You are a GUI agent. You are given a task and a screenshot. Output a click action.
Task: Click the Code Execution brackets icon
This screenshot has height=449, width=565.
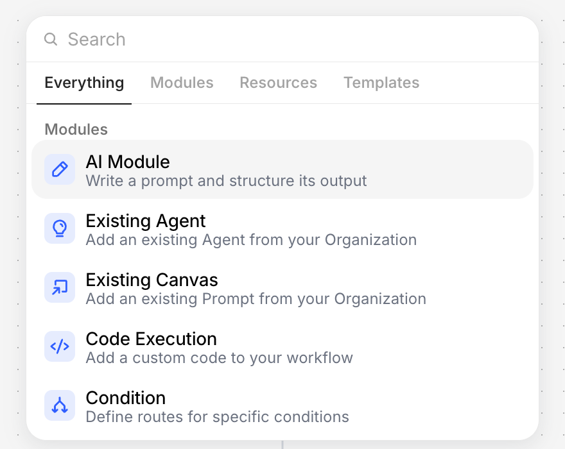[x=60, y=346]
